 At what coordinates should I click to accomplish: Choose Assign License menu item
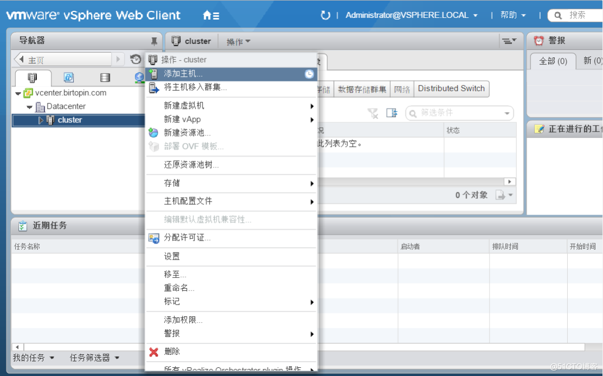(x=231, y=238)
